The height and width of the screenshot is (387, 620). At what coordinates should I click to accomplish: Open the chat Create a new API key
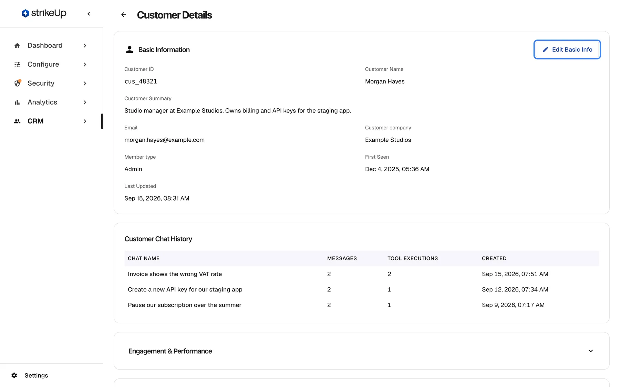(x=185, y=290)
